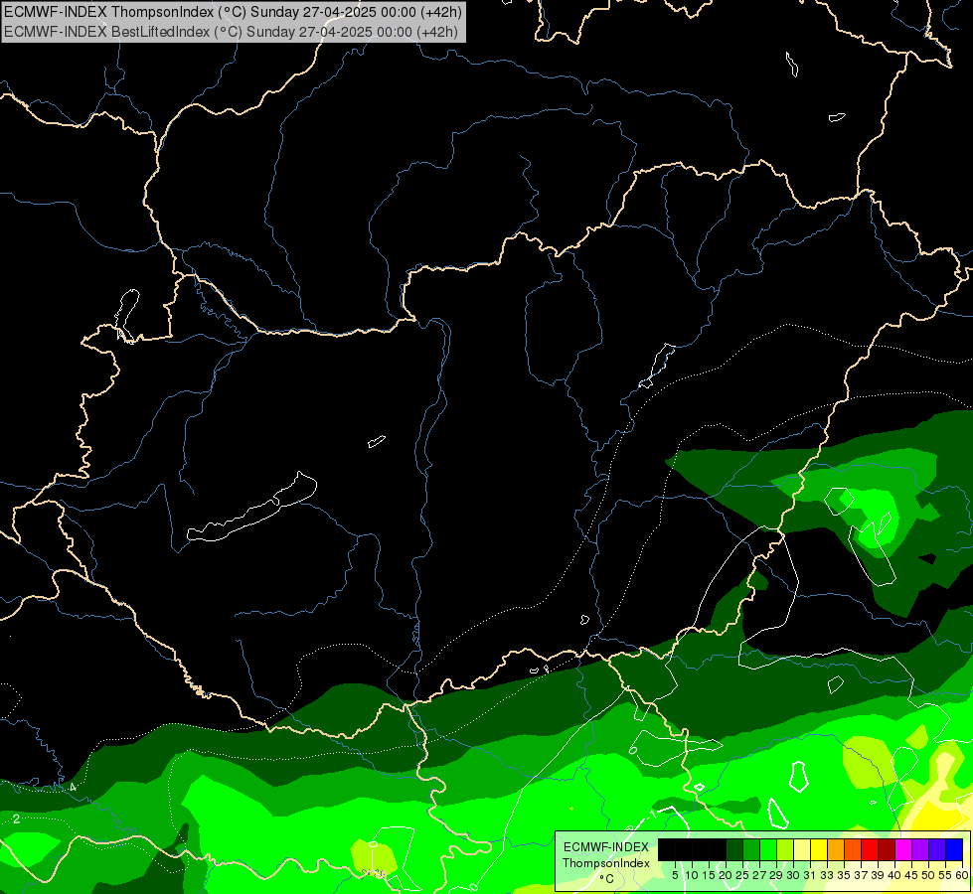The height and width of the screenshot is (894, 973).
Task: Select the indigo 50–55 legend swatch
Action: click(937, 849)
